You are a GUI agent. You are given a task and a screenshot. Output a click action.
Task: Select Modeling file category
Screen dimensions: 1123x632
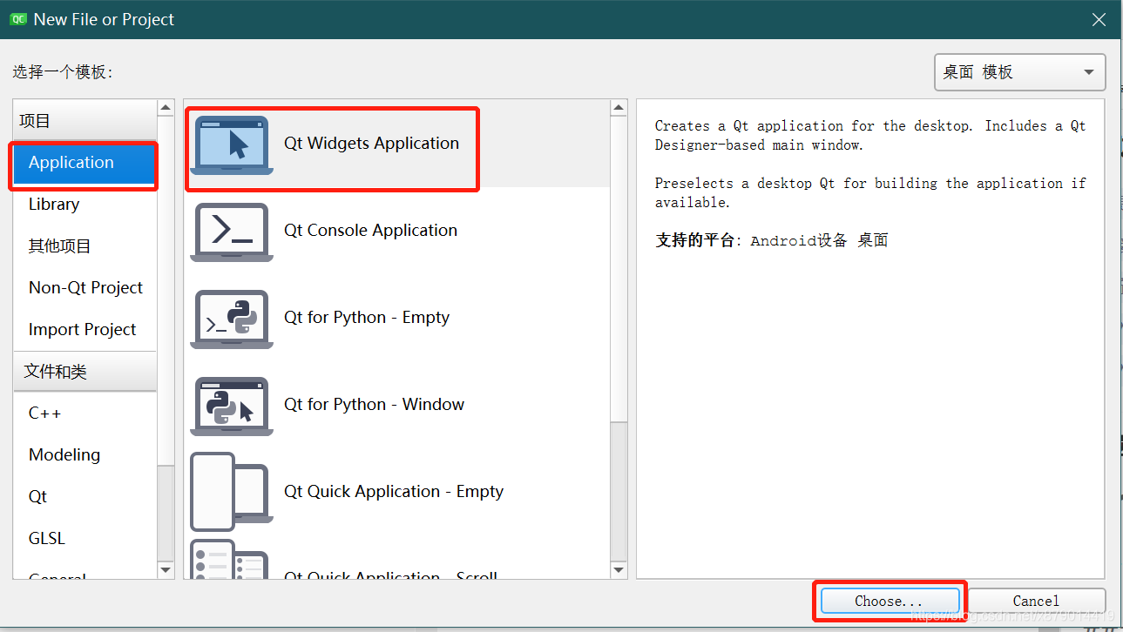[85, 455]
